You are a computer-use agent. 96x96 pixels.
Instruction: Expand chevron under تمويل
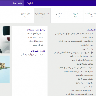pyautogui.click(x=75, y=17)
